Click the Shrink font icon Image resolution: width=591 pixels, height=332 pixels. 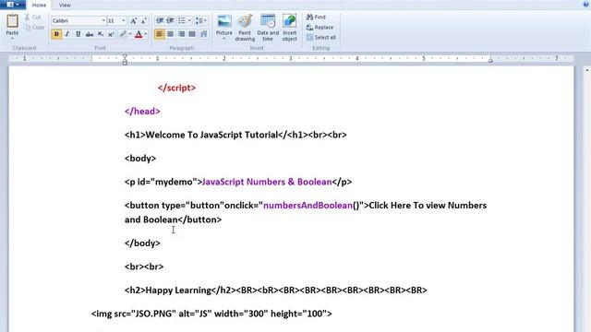coord(144,20)
